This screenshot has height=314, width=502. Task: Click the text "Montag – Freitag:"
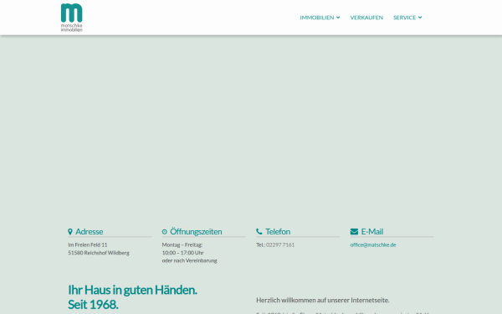pos(182,245)
